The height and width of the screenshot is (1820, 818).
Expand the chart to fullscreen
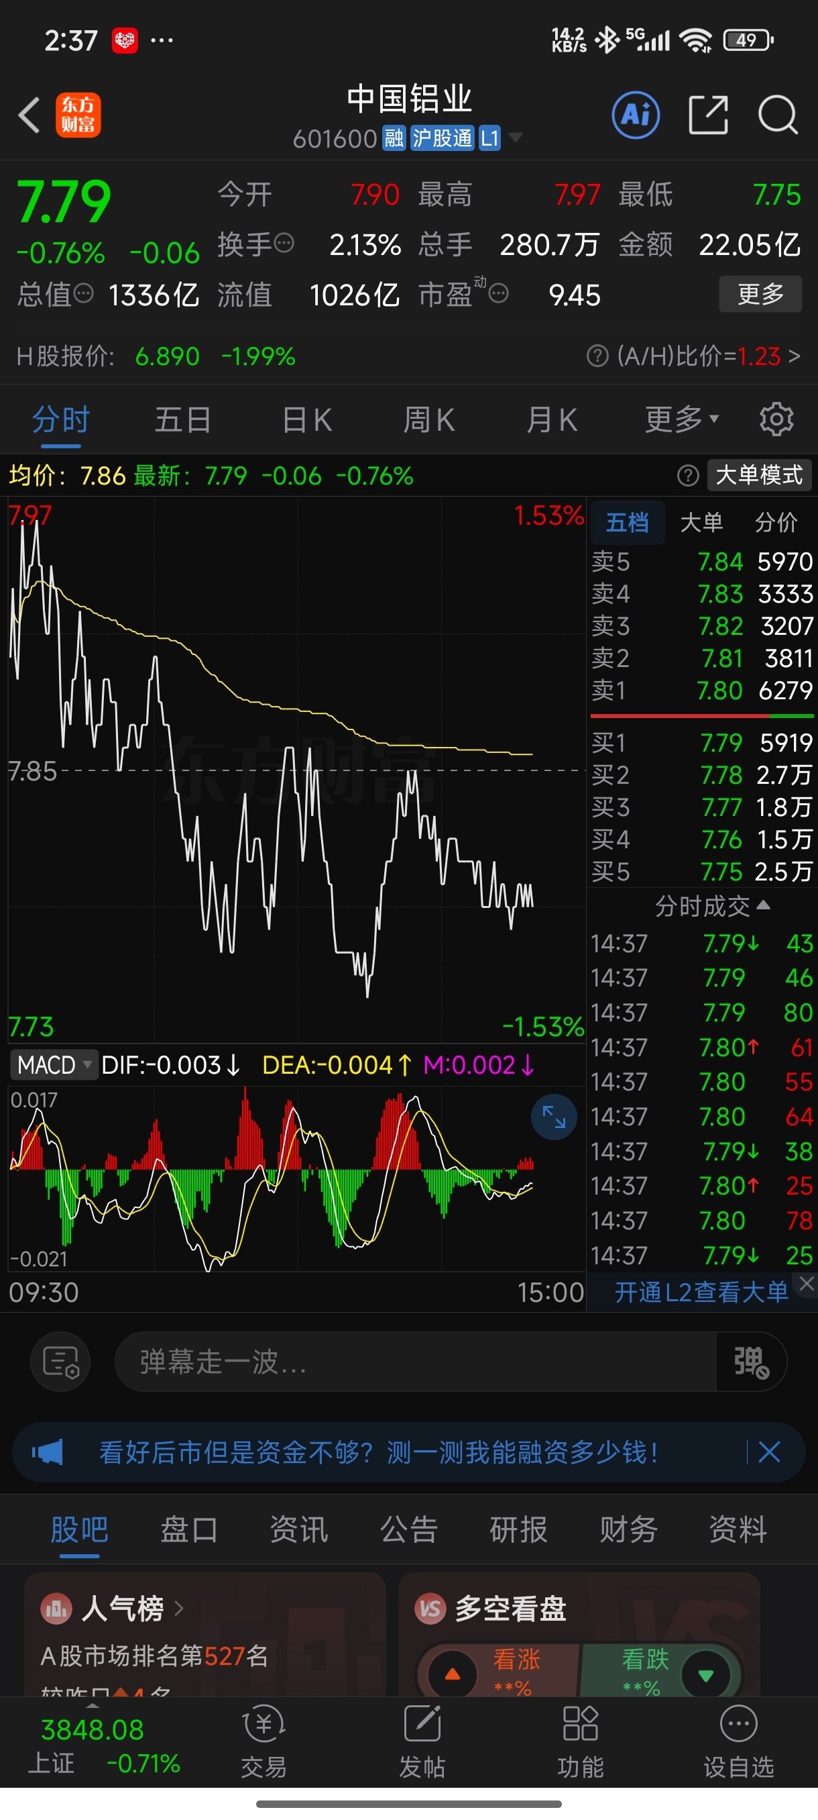(x=554, y=1117)
